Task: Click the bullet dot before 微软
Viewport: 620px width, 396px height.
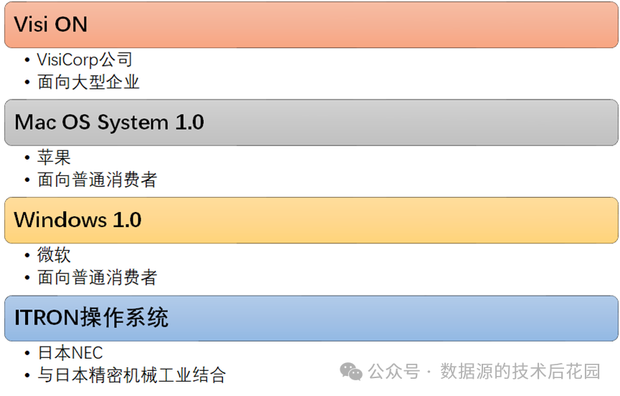Action: (27, 256)
